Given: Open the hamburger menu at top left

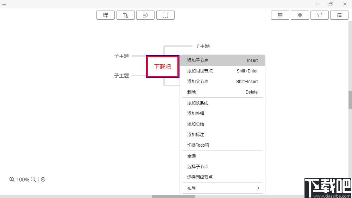Looking at the screenshot, I should [4, 4].
